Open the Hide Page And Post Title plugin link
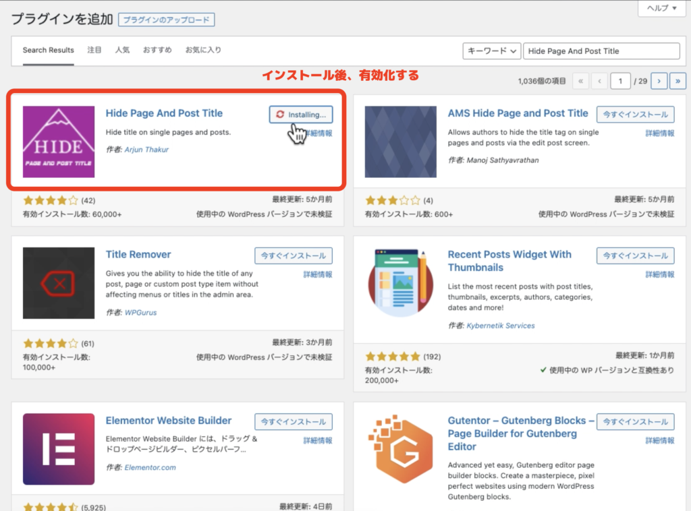The height and width of the screenshot is (511, 691). tap(164, 113)
